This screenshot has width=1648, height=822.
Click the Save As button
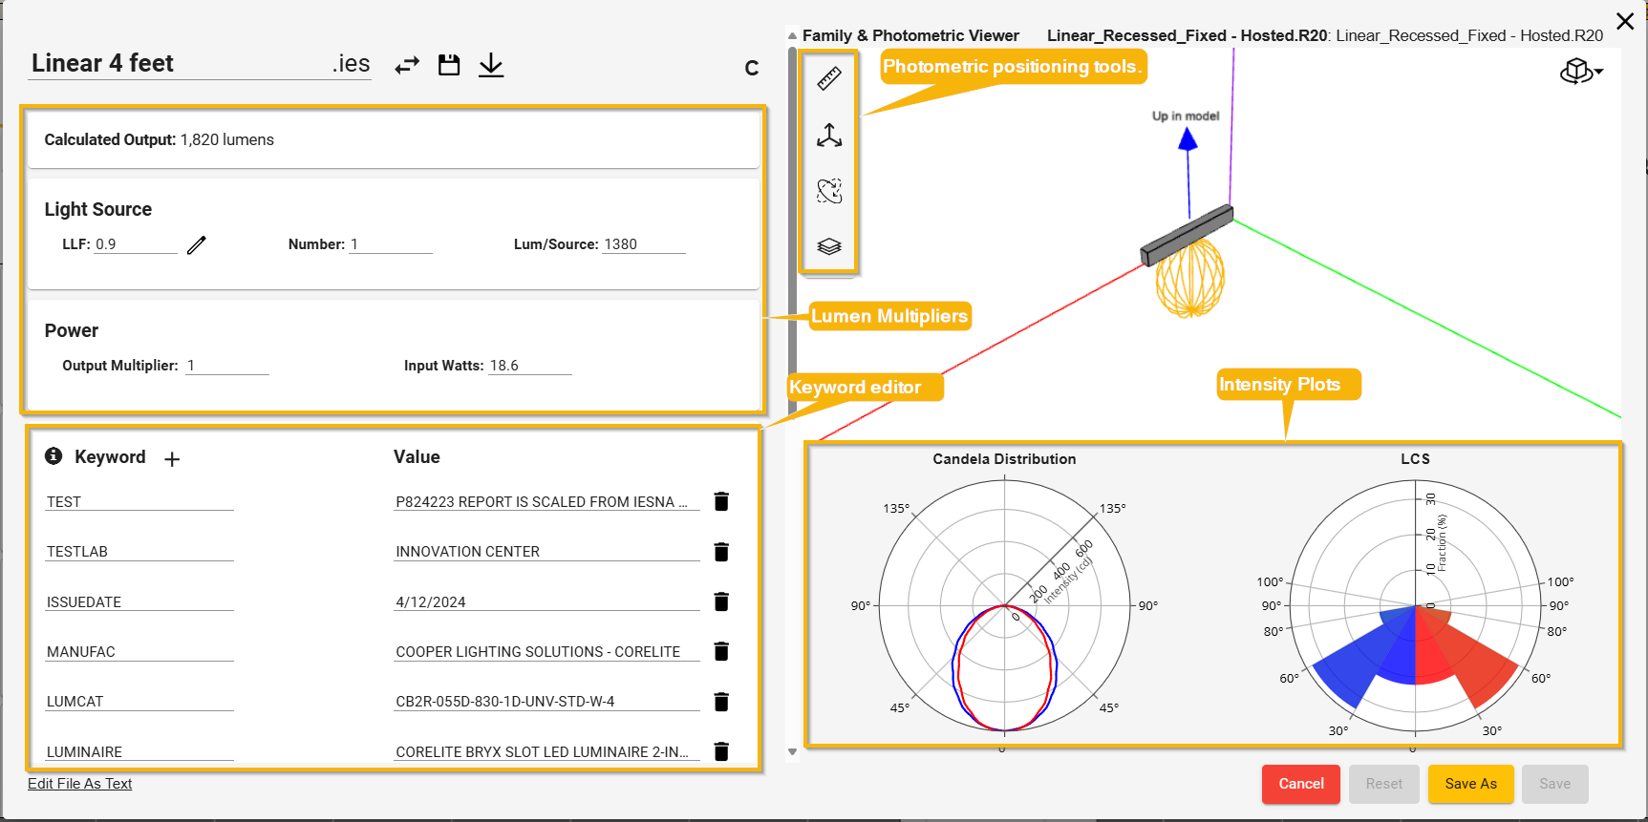click(1471, 784)
